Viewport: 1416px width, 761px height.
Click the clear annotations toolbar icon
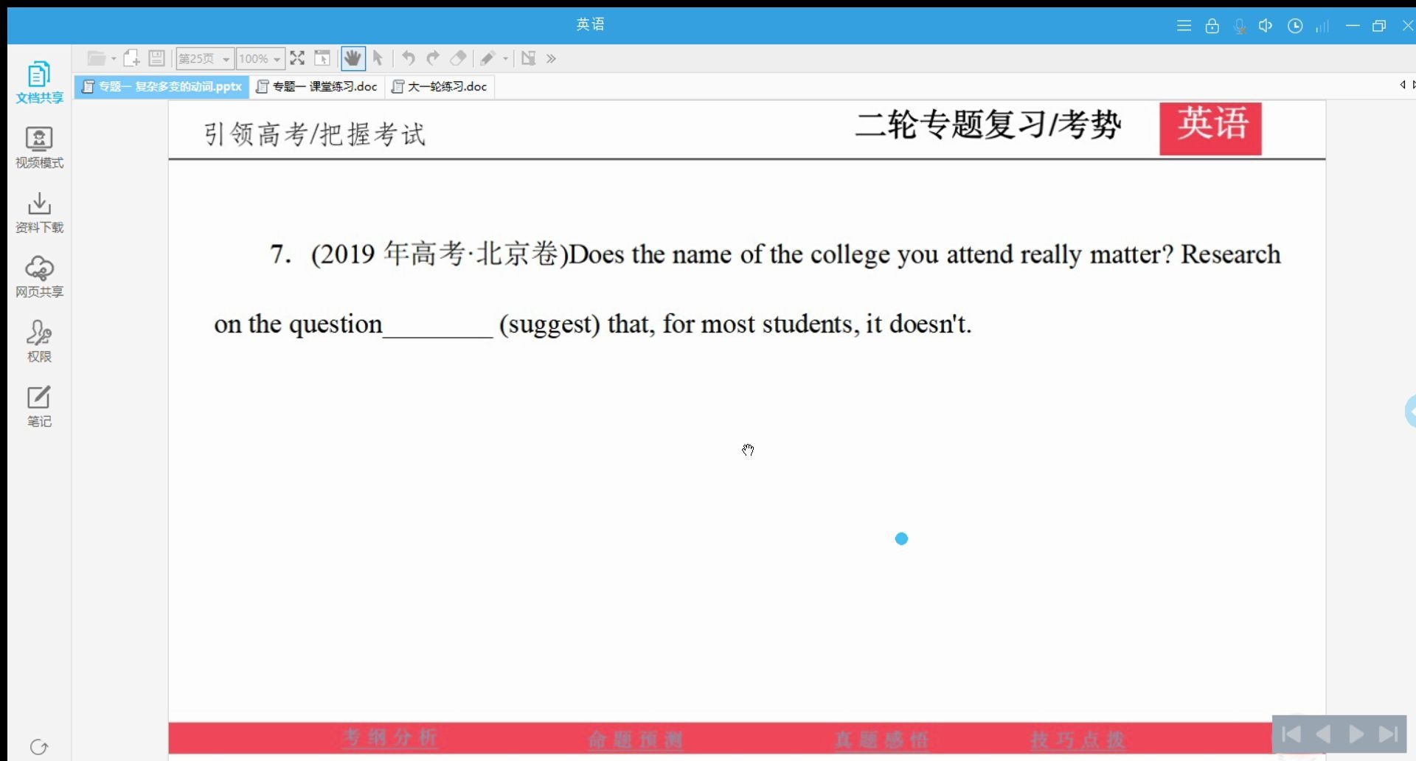(528, 58)
